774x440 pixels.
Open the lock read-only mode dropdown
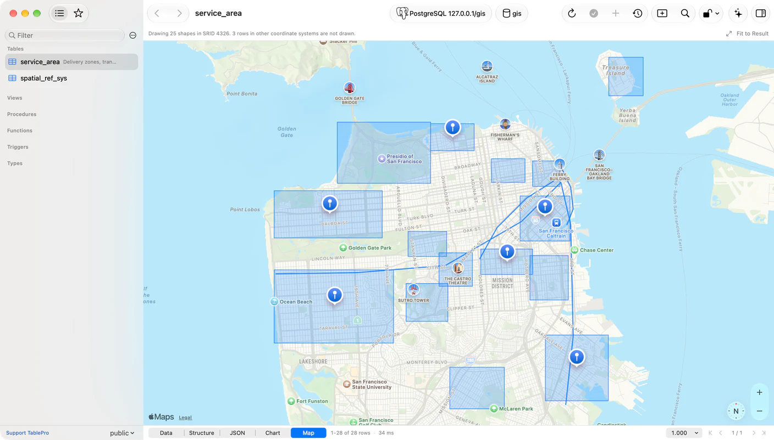click(711, 13)
